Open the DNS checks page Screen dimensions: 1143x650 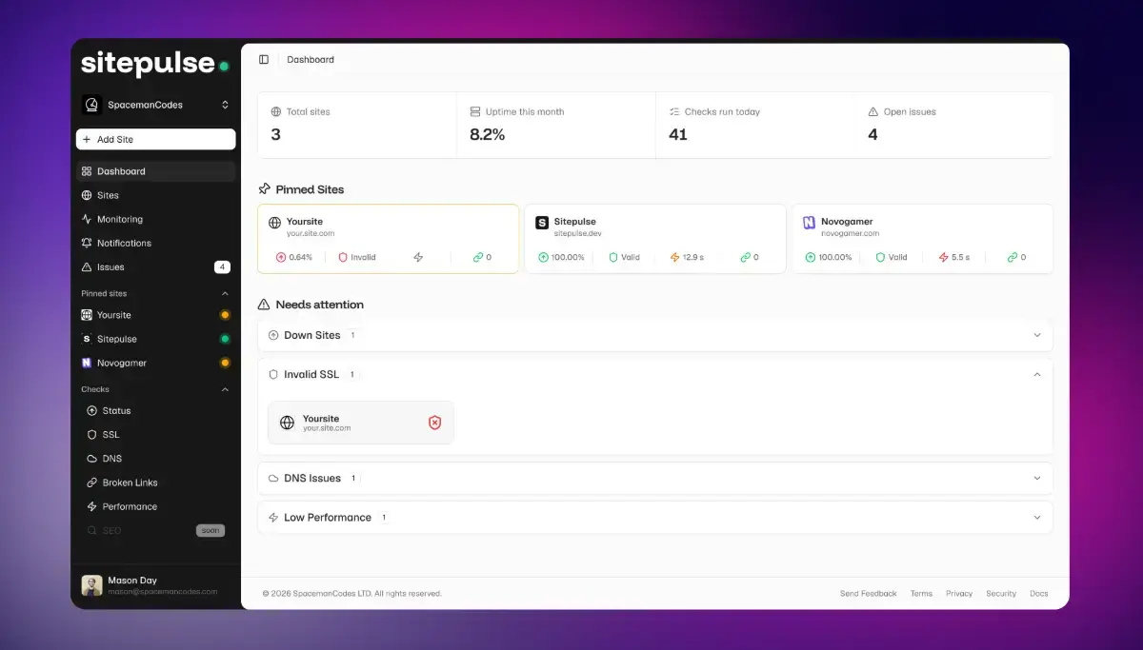[x=156, y=459]
